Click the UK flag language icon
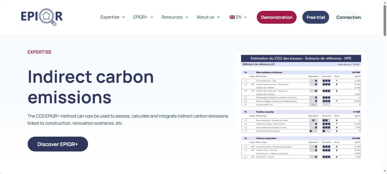The image size is (387, 174). point(232,17)
